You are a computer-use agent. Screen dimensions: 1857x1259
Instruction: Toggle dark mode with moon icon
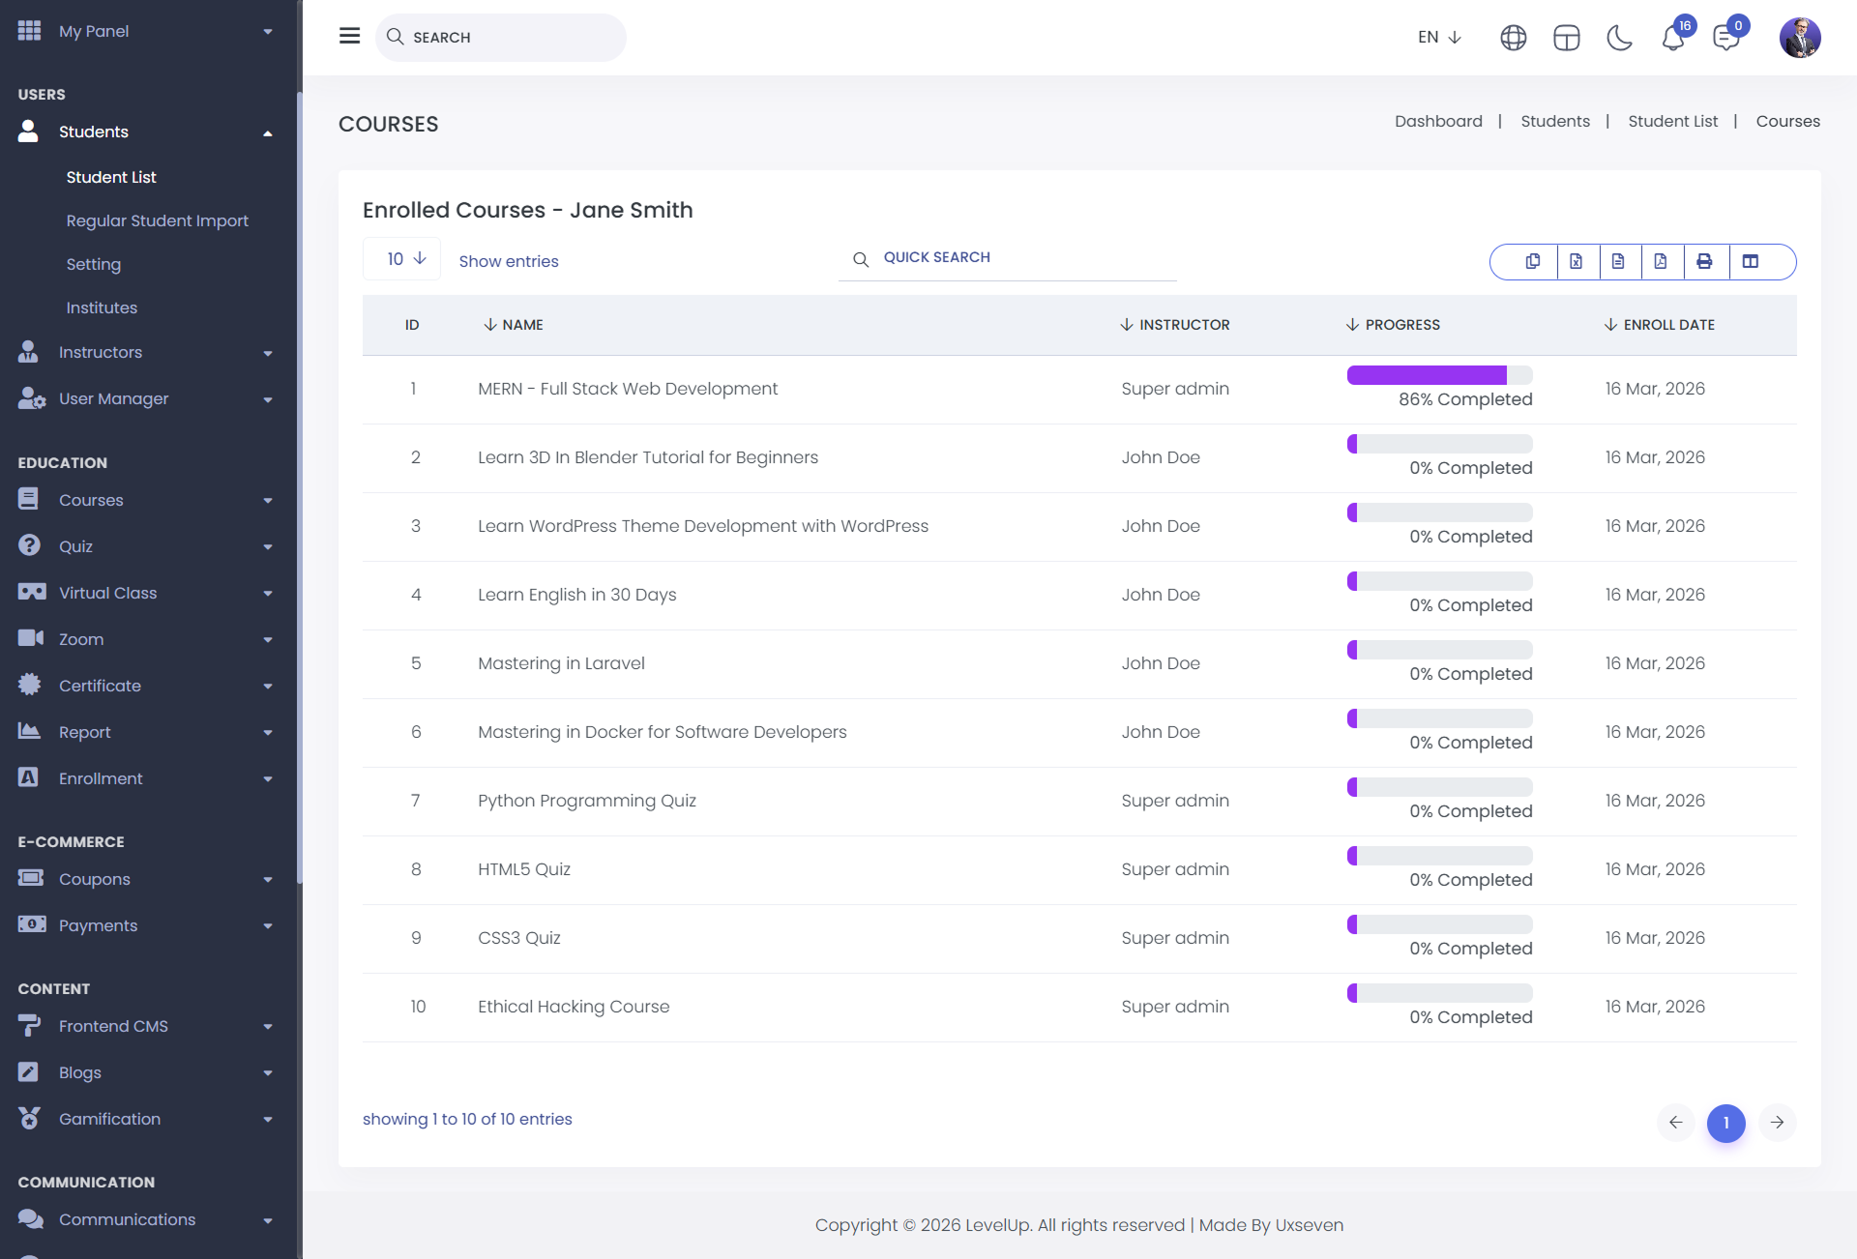1619,38
